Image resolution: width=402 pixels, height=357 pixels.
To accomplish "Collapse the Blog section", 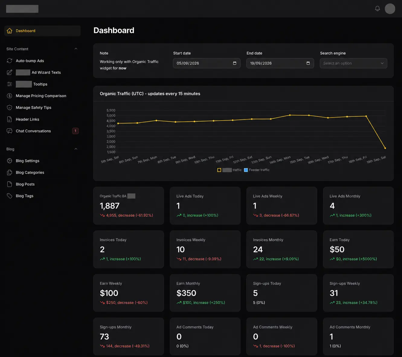I will coord(76,149).
